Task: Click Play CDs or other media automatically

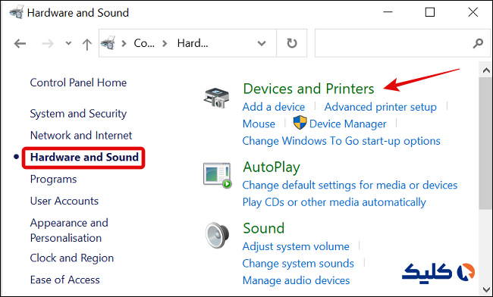Action: click(334, 202)
